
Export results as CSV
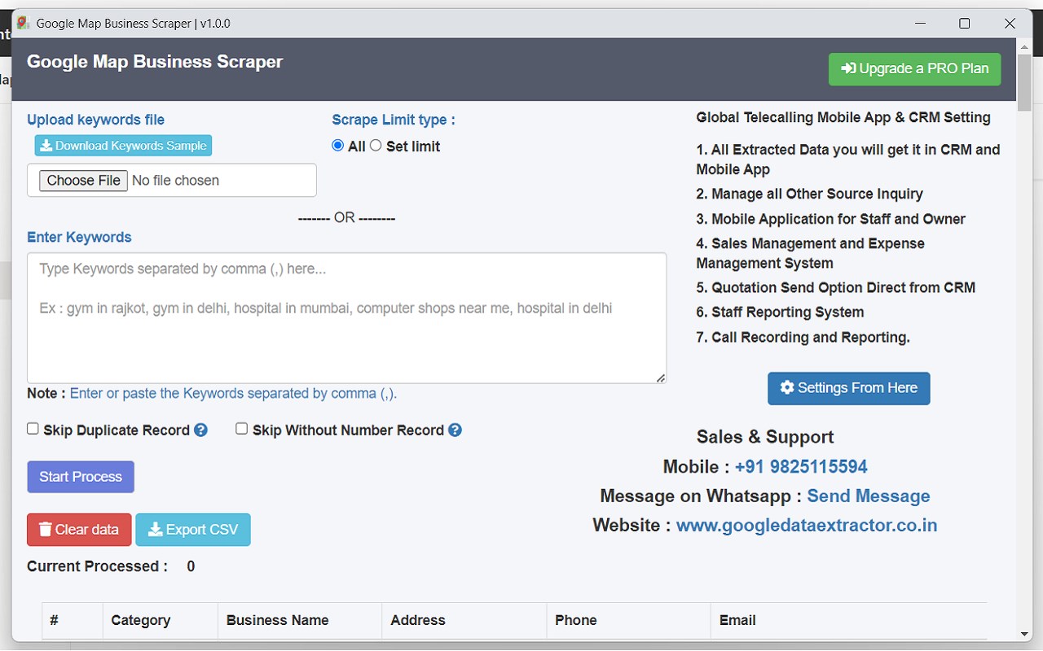(193, 530)
